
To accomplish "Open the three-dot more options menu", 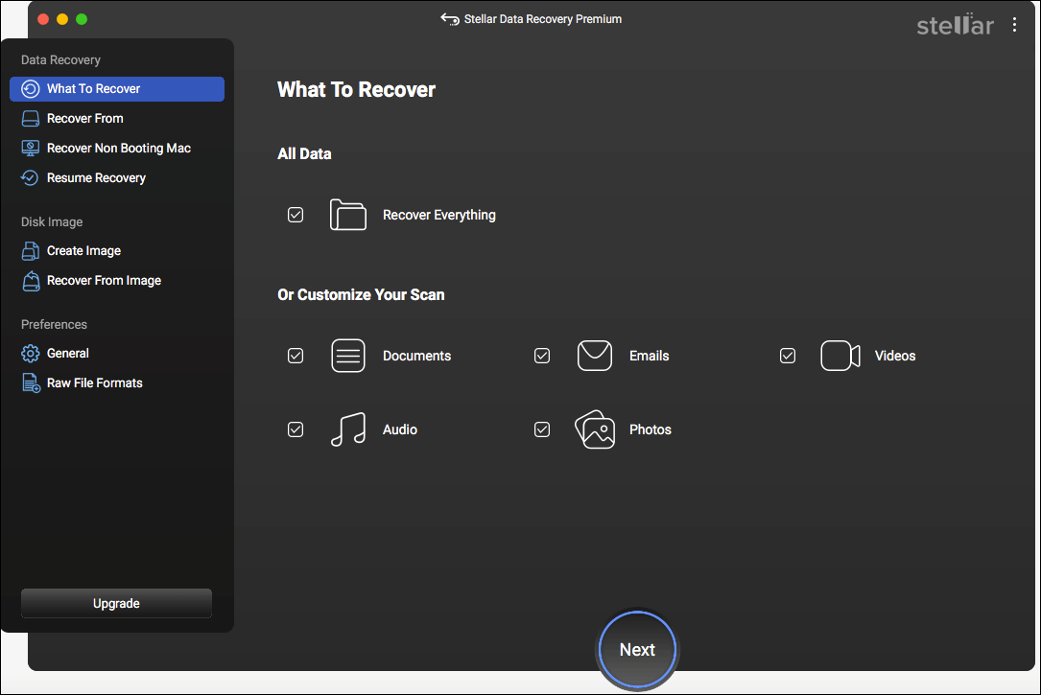I will point(1015,25).
